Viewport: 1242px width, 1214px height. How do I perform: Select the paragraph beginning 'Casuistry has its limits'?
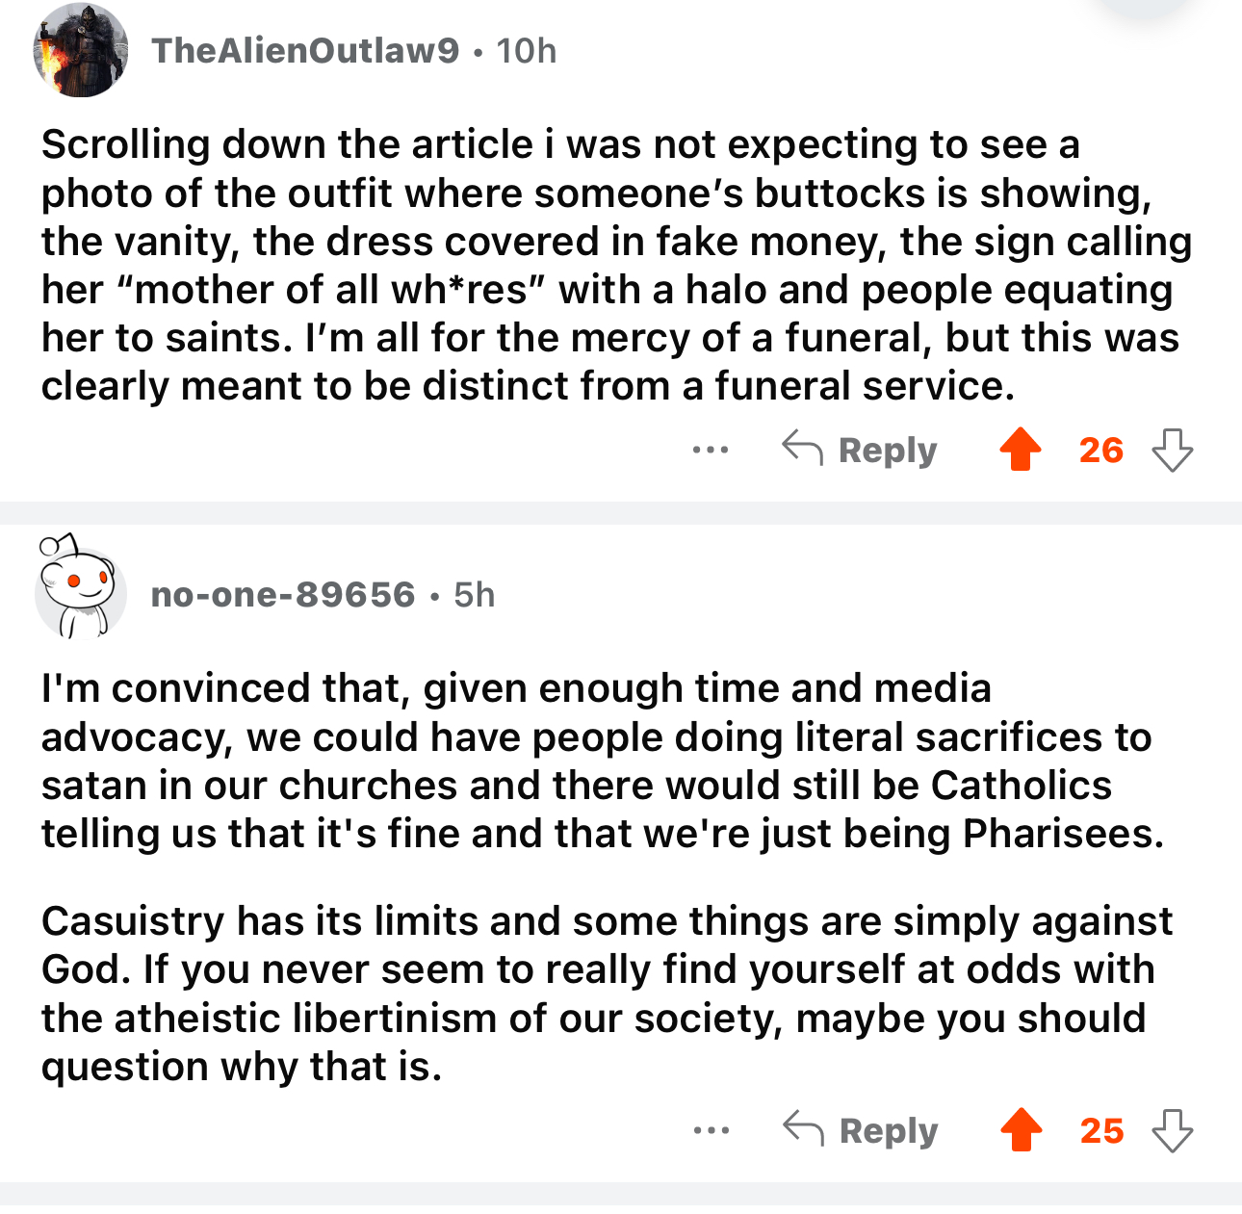607,994
